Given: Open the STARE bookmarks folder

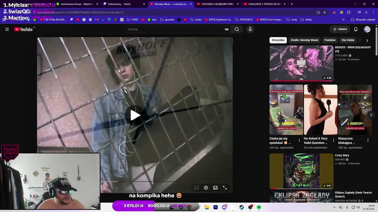Looking at the screenshot, I should tap(133, 20).
